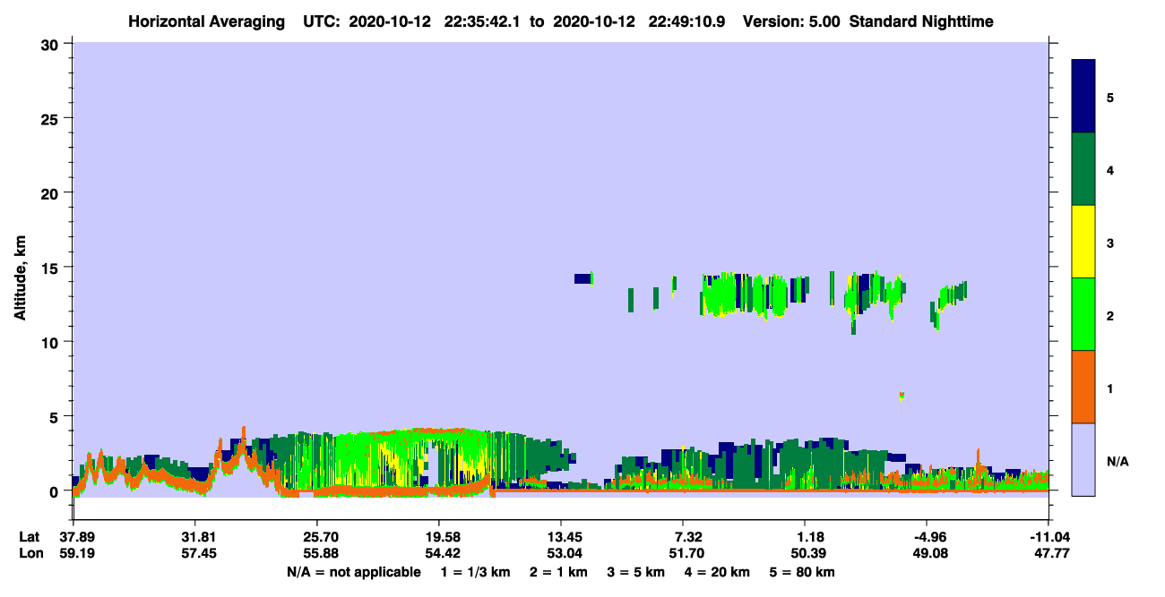This screenshot has height=597, width=1165.
Task: Click the end time '22:49:10.9' in header
Action: [688, 21]
